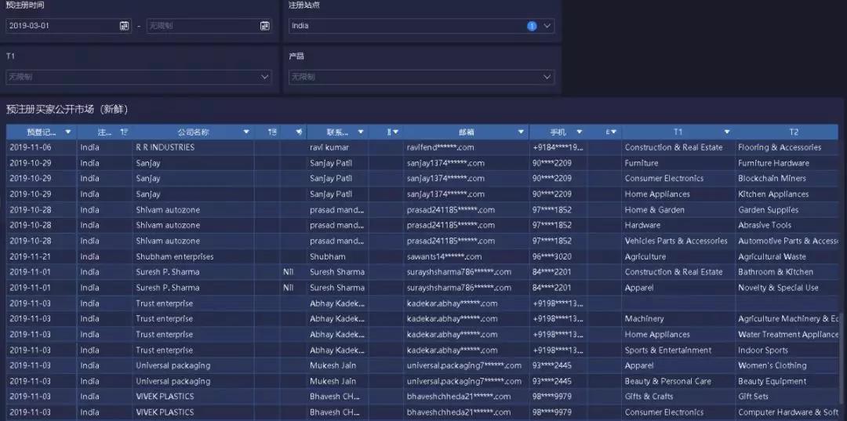Expand the 产品 filter dropdown

(x=547, y=77)
